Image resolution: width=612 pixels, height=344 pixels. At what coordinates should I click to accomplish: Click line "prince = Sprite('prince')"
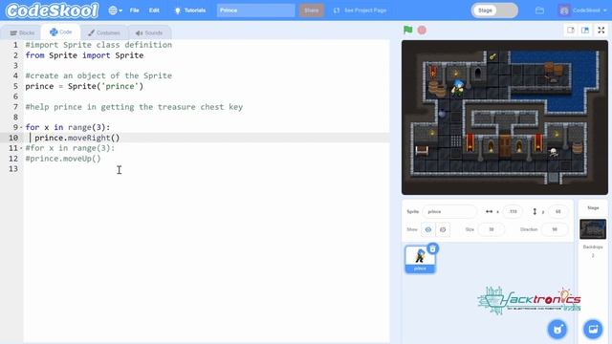pos(84,86)
